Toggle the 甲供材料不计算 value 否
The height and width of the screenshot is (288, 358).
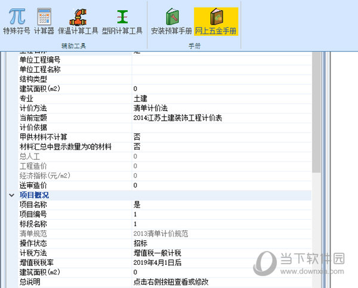point(222,137)
